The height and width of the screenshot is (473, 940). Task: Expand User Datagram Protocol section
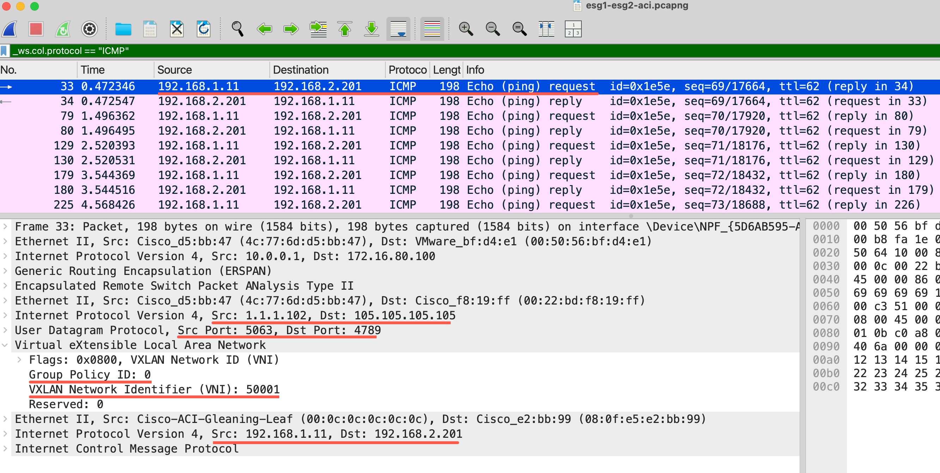coord(5,330)
